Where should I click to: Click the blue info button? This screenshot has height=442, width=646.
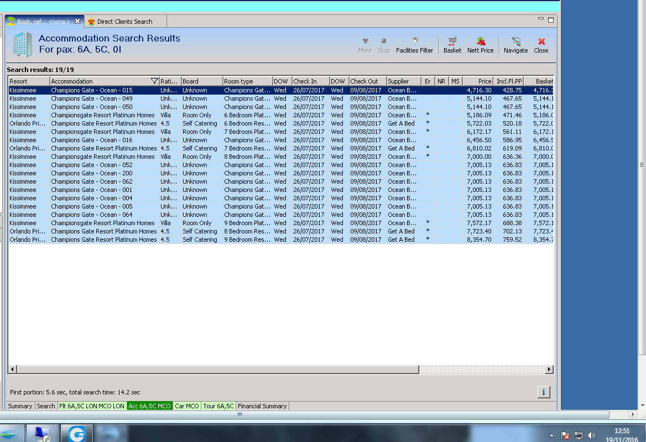(544, 392)
